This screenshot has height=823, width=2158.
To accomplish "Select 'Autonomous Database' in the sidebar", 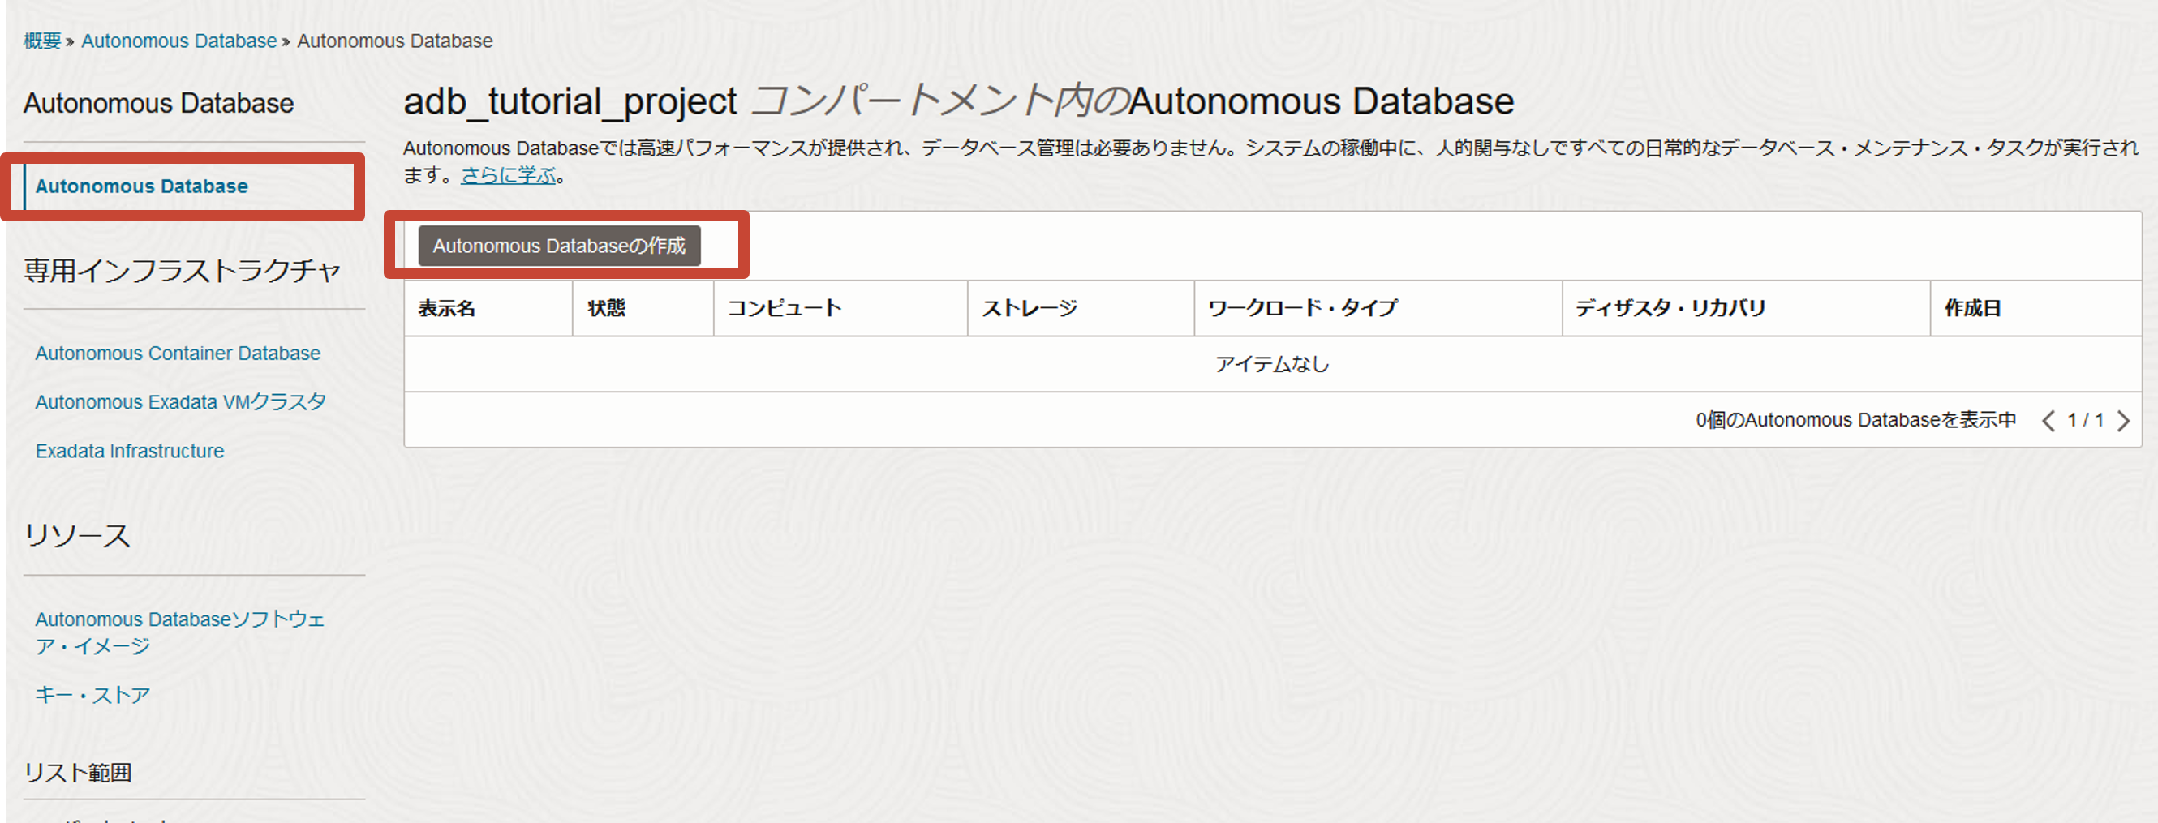I will tap(140, 186).
